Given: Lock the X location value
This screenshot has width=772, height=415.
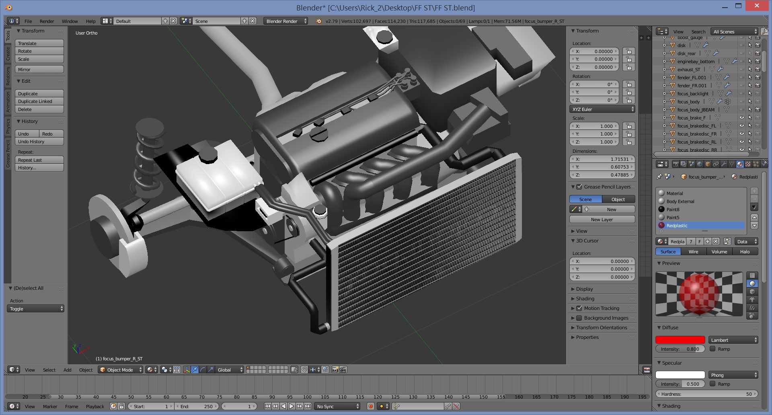Looking at the screenshot, I should click(629, 51).
